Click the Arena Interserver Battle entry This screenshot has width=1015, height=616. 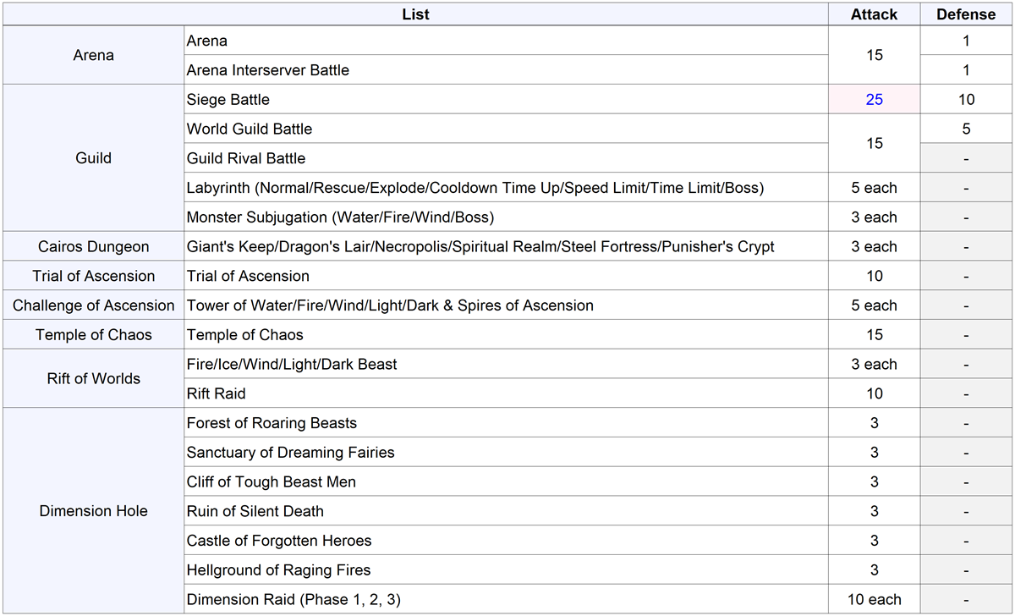point(267,70)
